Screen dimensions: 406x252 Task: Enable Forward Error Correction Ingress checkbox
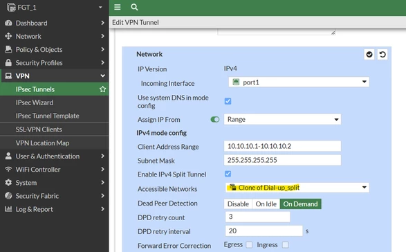tap(286, 245)
